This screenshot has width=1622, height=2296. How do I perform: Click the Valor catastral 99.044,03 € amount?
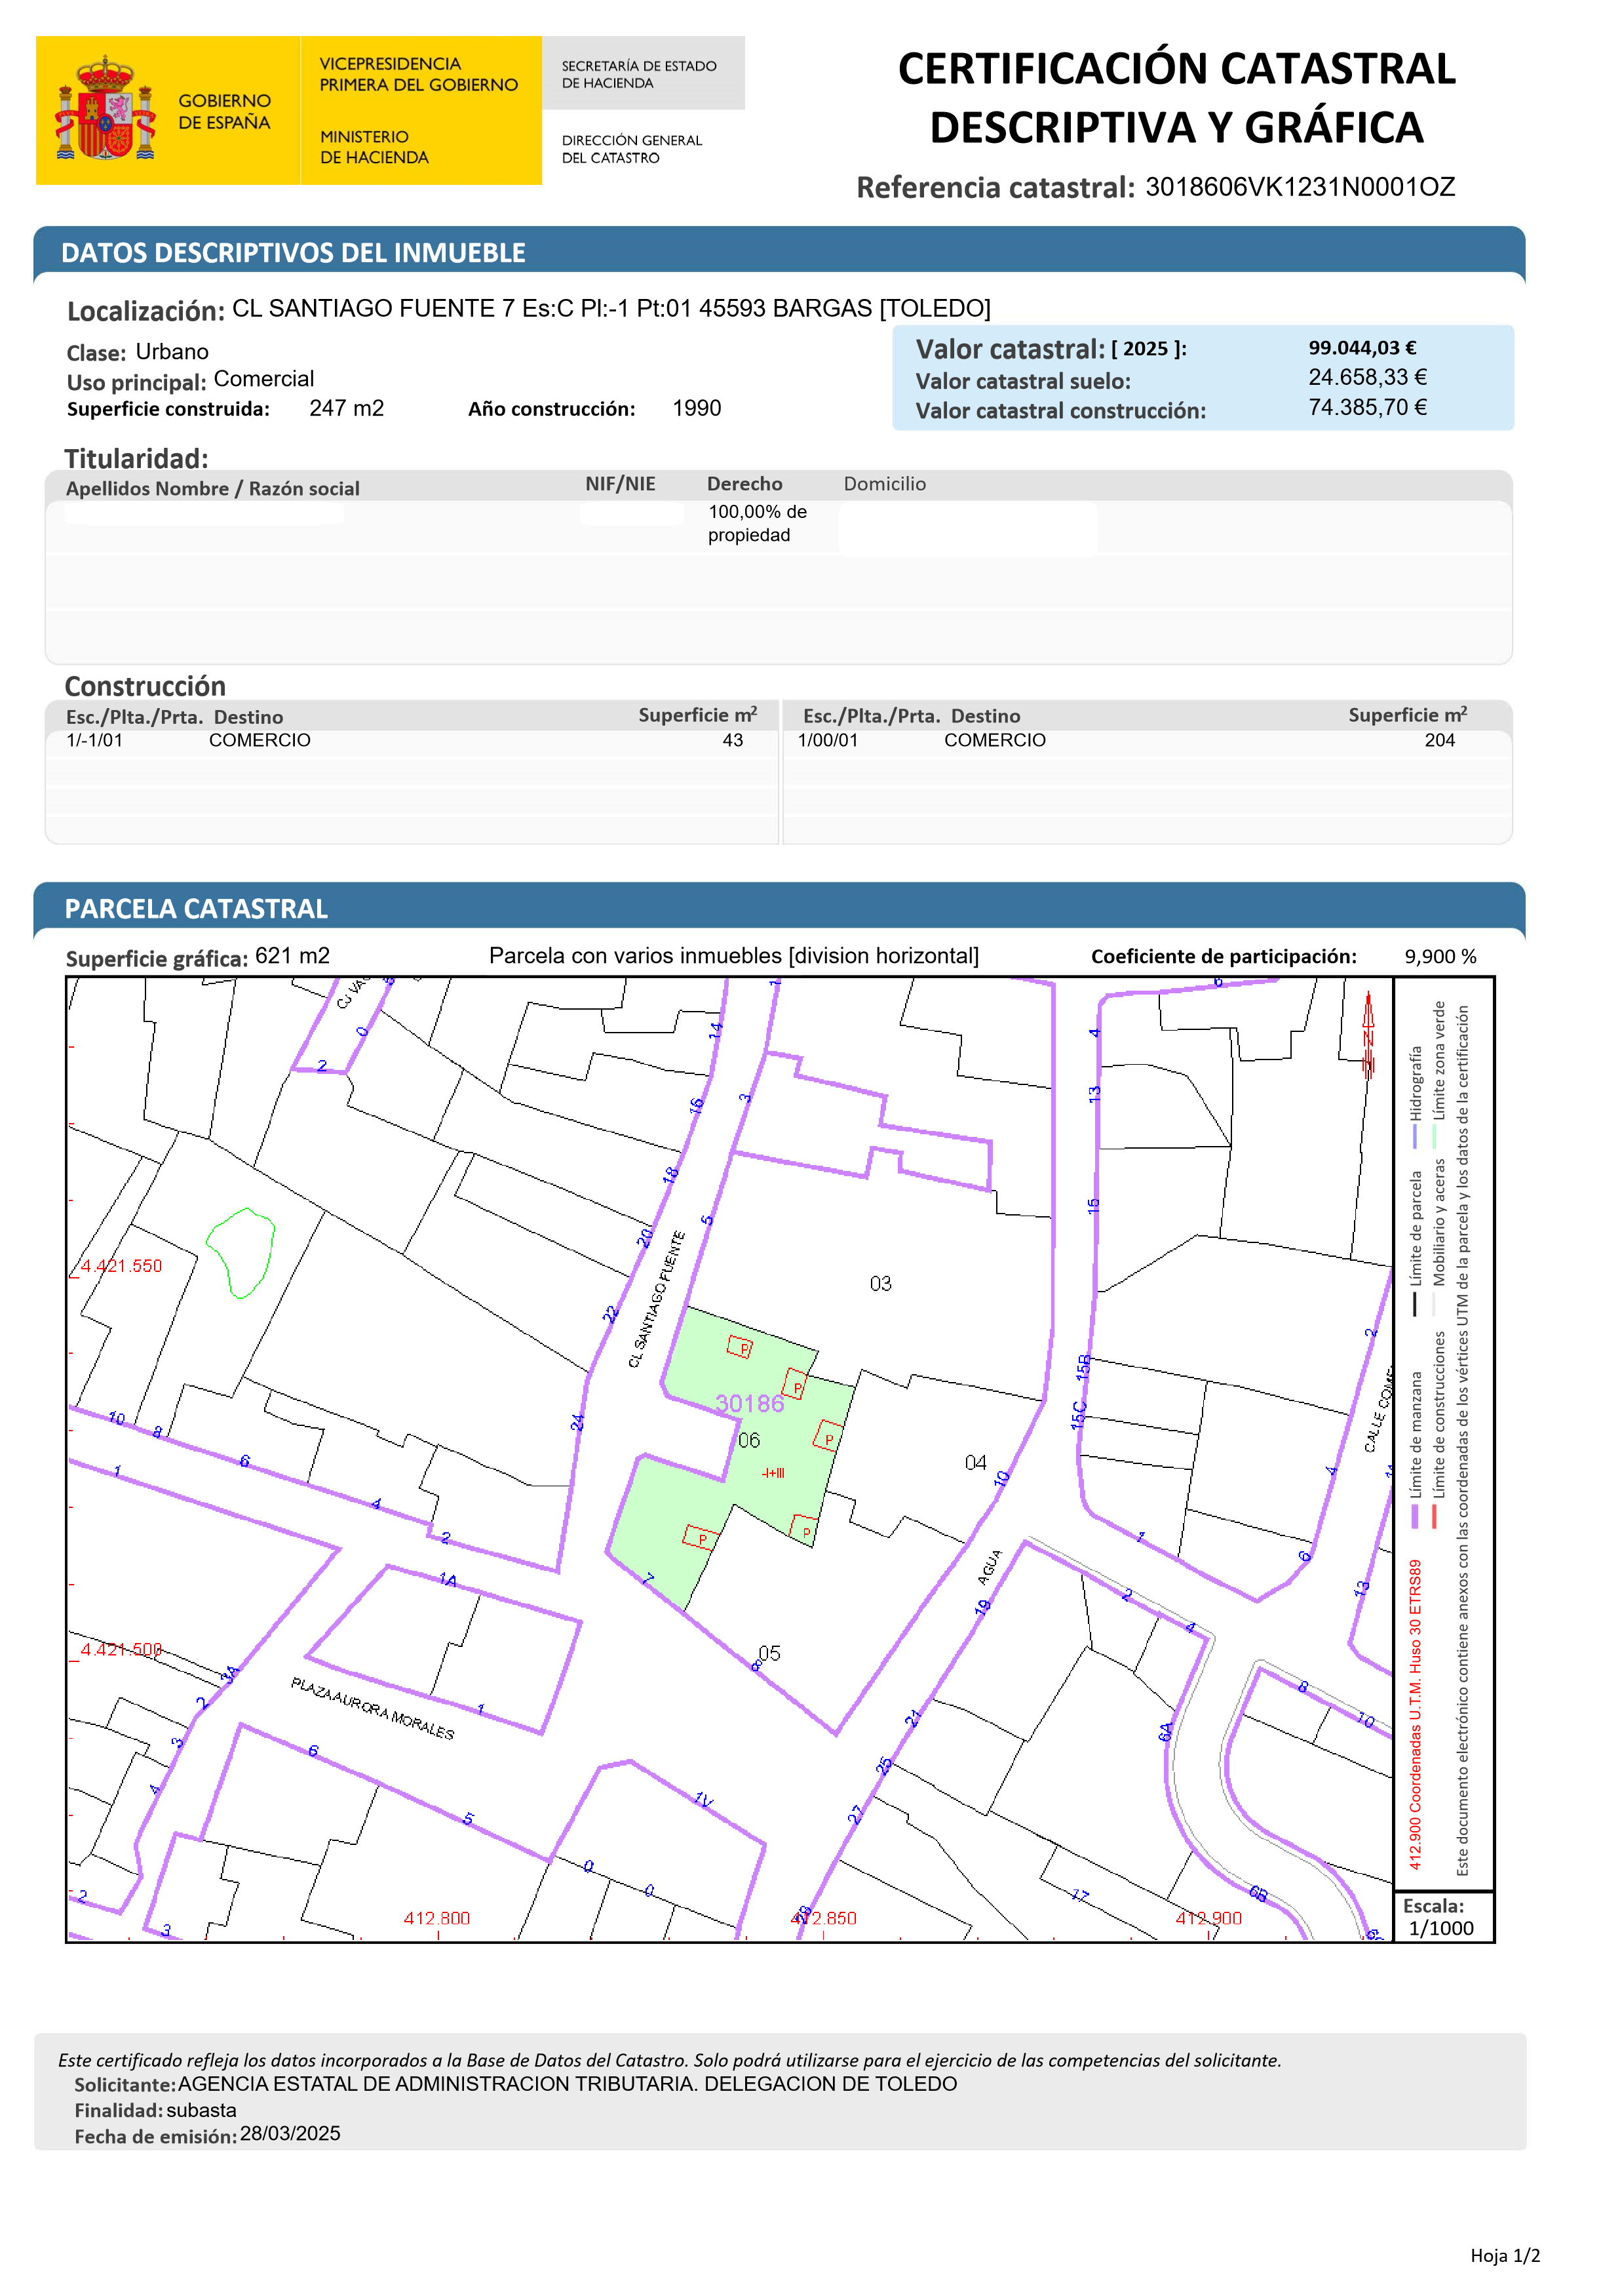pos(1362,348)
